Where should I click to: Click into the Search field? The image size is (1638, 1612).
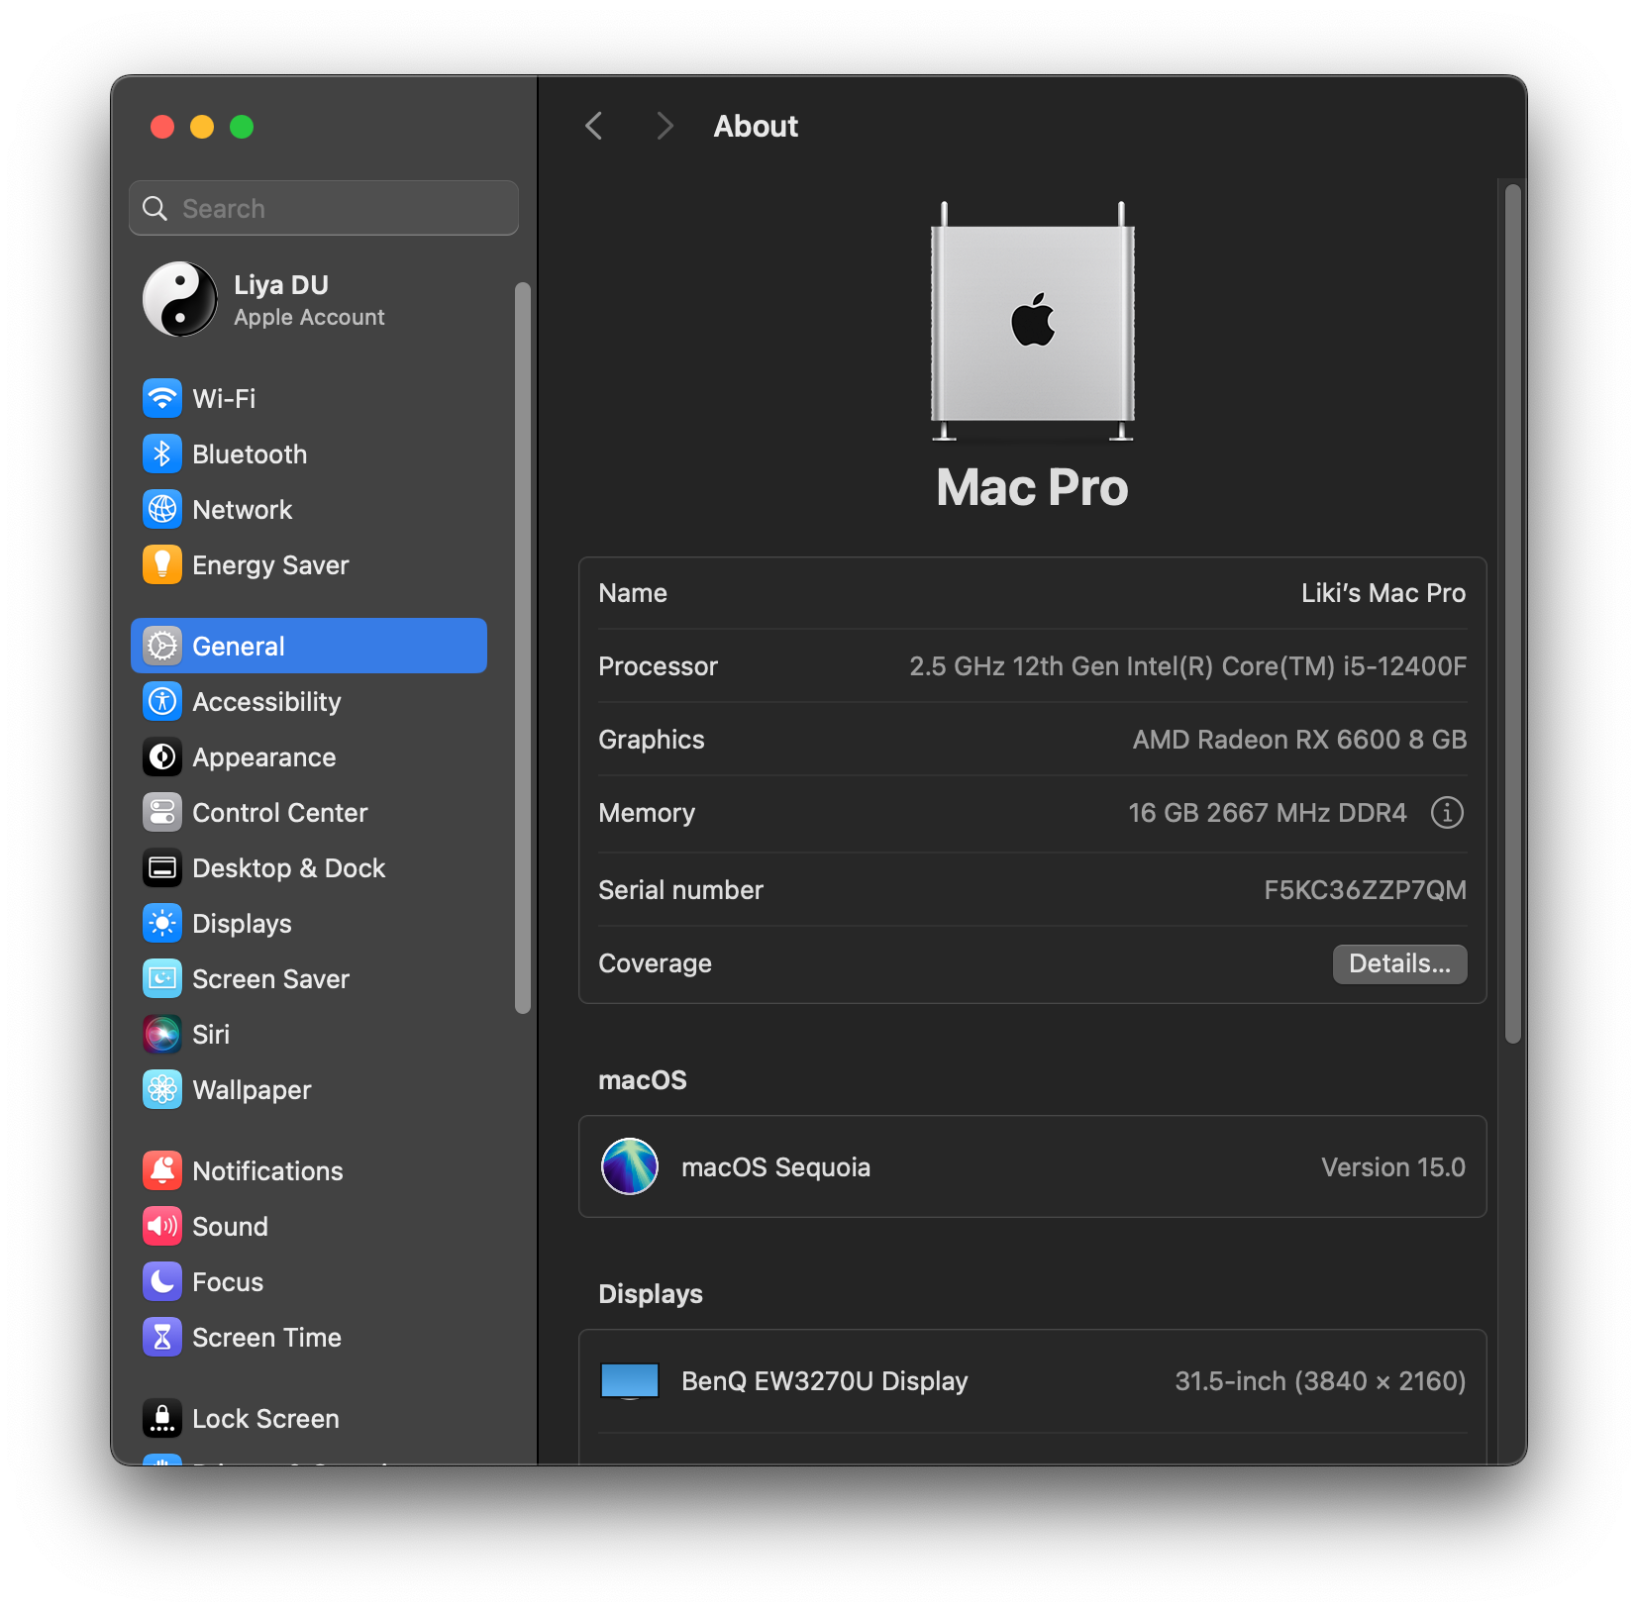coord(324,208)
